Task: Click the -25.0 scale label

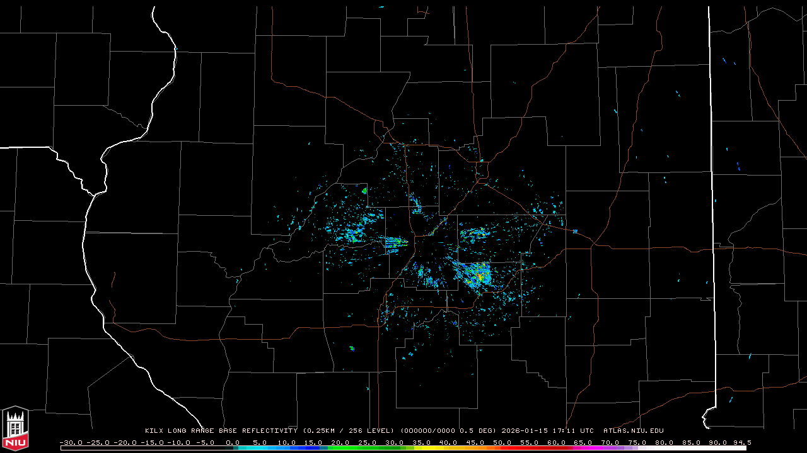Action: coord(98,442)
